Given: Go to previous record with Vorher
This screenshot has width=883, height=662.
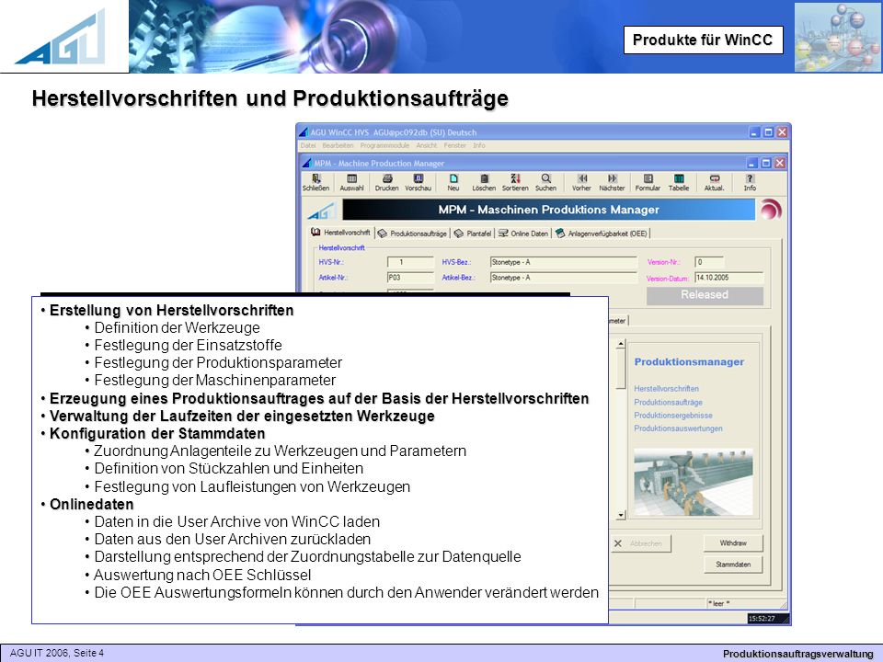Looking at the screenshot, I should [x=581, y=182].
